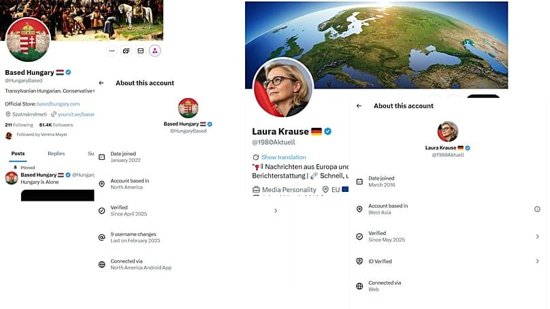Open the pinned post Hungary is Alone

pos(39,182)
